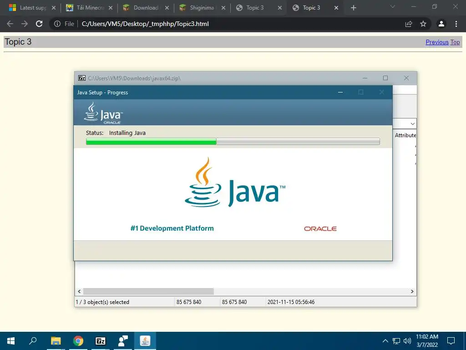Close the Download tab
The width and height of the screenshot is (466, 350).
pos(167,8)
